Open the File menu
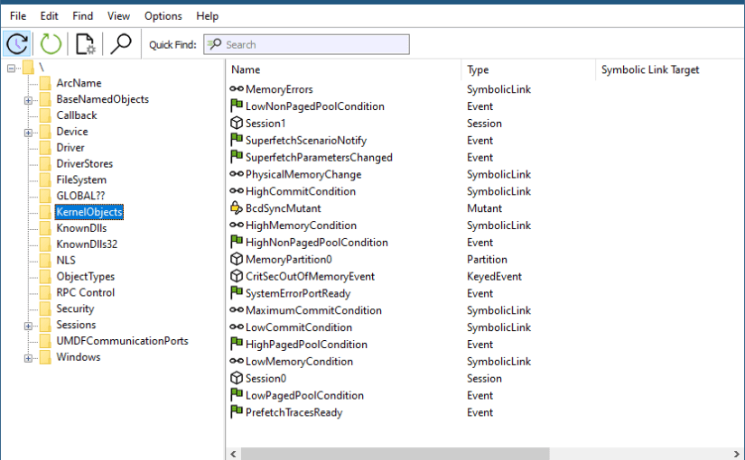The image size is (745, 460). click(18, 16)
